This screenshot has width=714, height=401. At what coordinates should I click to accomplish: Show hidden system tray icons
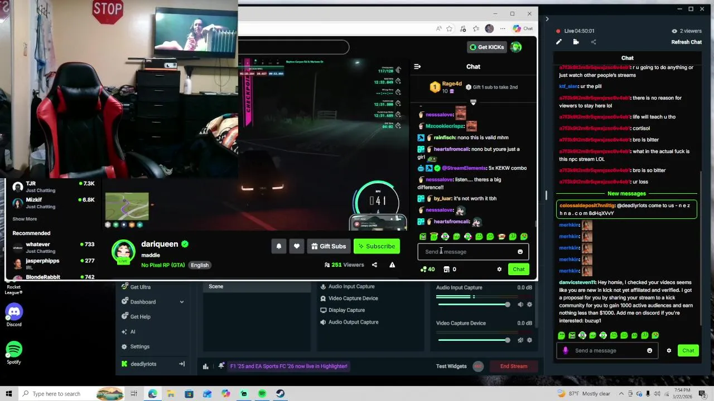pos(621,394)
